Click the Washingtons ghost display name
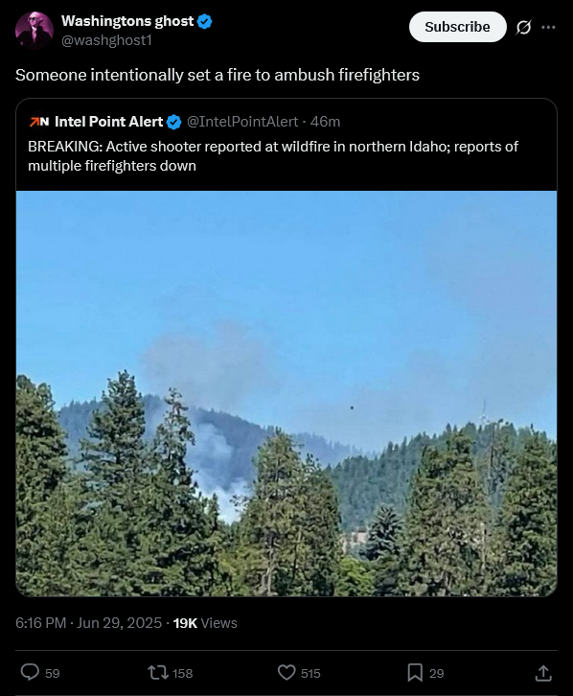 pos(127,21)
